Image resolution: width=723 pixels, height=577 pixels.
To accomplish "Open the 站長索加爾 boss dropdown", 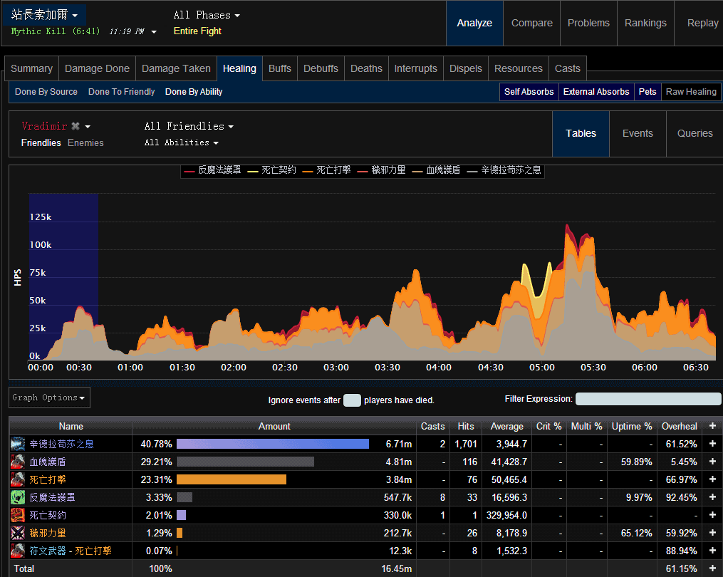I will (x=44, y=15).
